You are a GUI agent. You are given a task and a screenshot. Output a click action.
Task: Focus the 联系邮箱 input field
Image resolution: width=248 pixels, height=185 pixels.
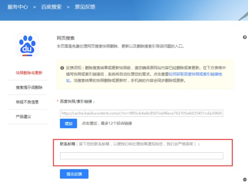coord(141,156)
